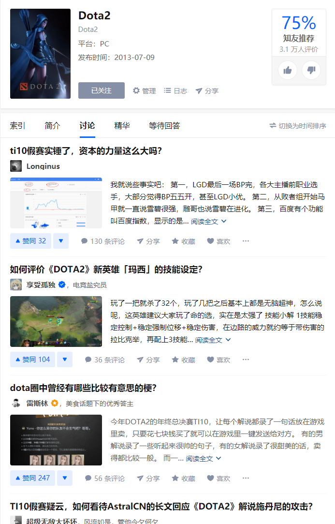Open 130 条评论 comments
The image size is (335, 524).
[x=103, y=241]
